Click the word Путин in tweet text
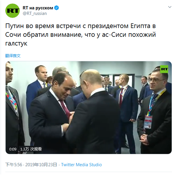Screen dimensions: 177x175 coord(15,26)
